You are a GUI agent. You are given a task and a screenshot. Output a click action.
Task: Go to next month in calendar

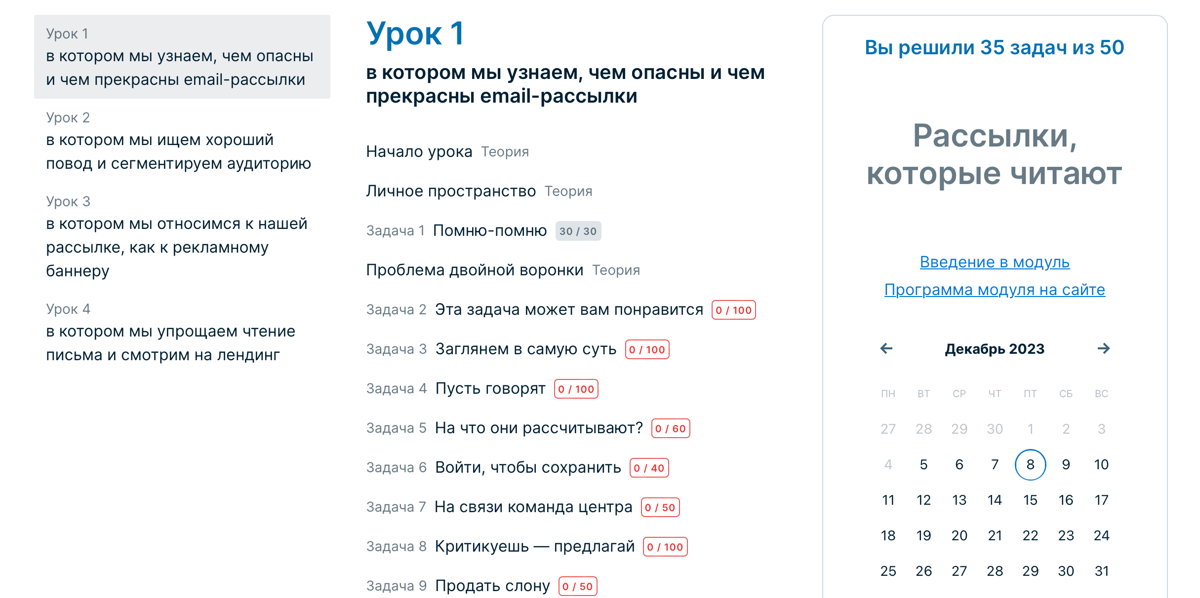(x=1103, y=349)
